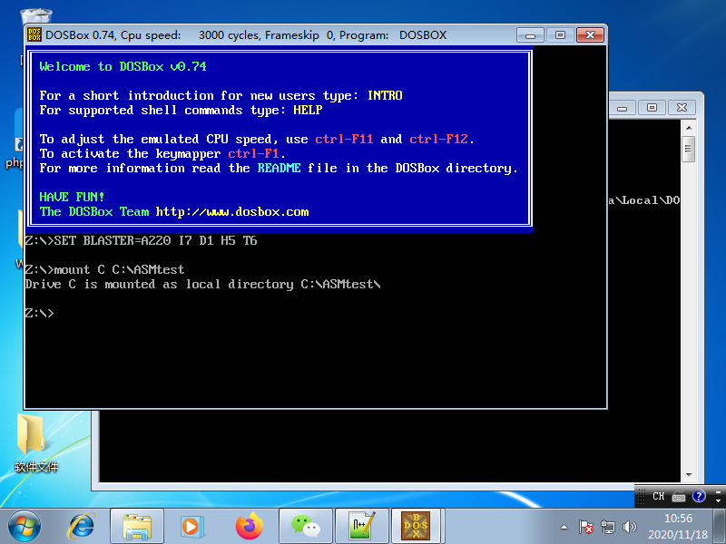Close the DOSBox 0.74 window
The image size is (726, 544).
591,35
